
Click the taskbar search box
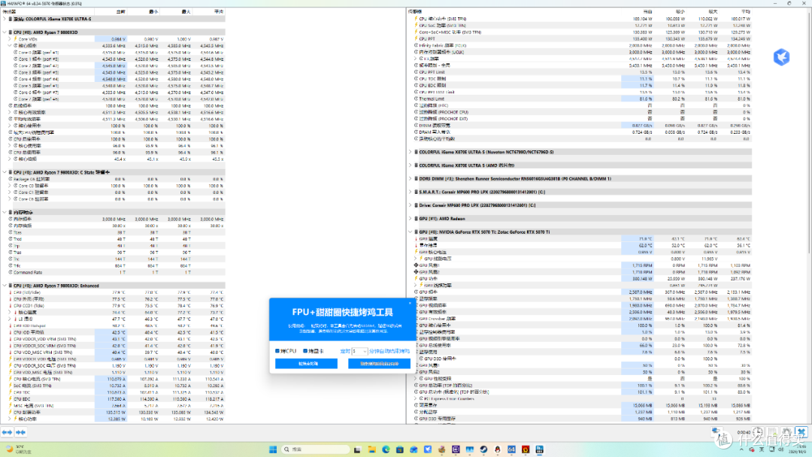coord(316,449)
